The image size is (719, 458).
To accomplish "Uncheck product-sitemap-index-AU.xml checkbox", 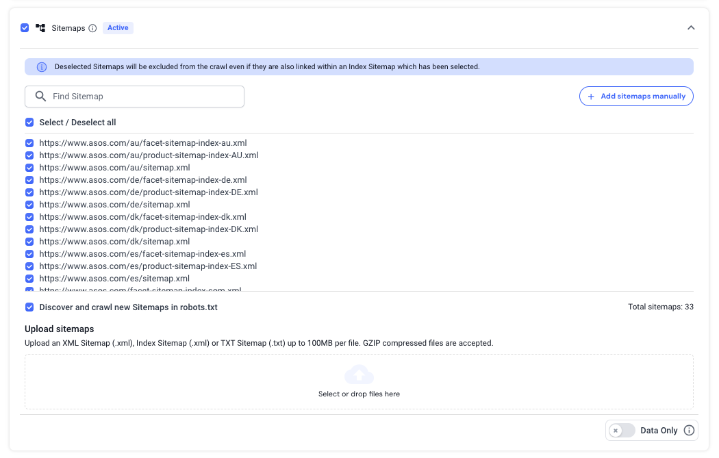I will point(29,155).
